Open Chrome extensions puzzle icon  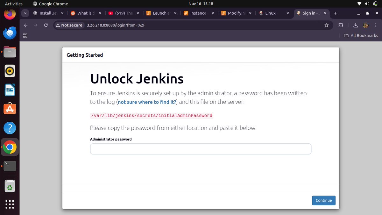[341, 25]
